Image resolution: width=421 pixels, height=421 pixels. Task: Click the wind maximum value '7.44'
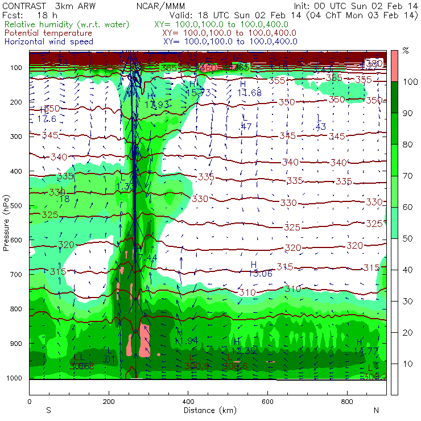coord(148,258)
